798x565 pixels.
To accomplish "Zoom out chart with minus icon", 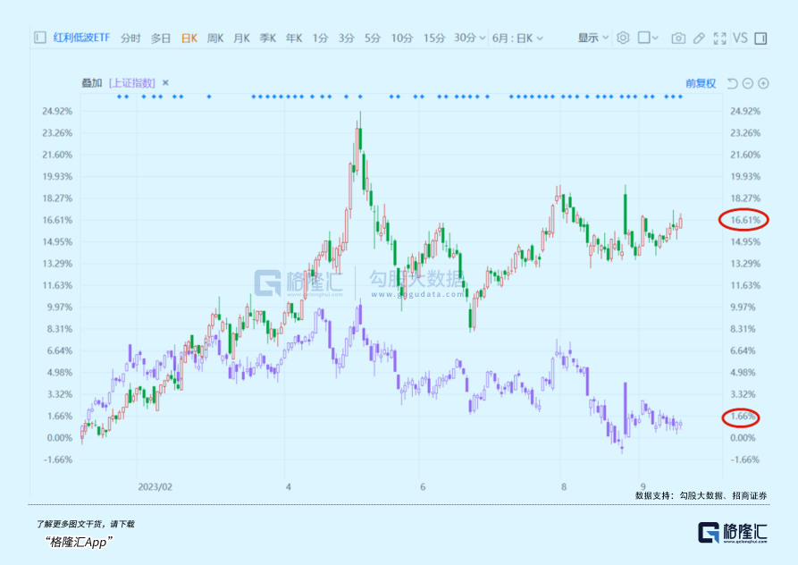I will pyautogui.click(x=748, y=83).
